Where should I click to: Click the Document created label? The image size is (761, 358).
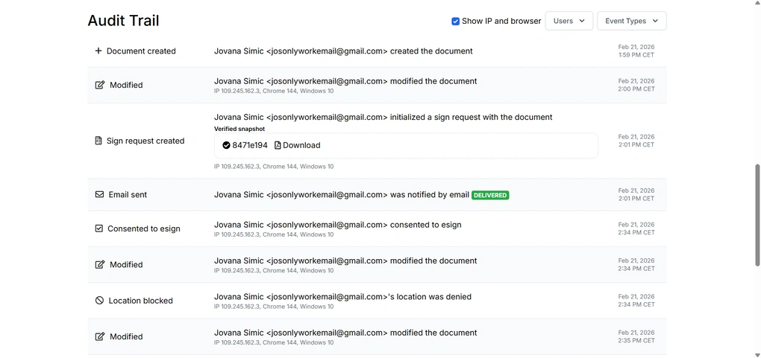[x=141, y=51]
